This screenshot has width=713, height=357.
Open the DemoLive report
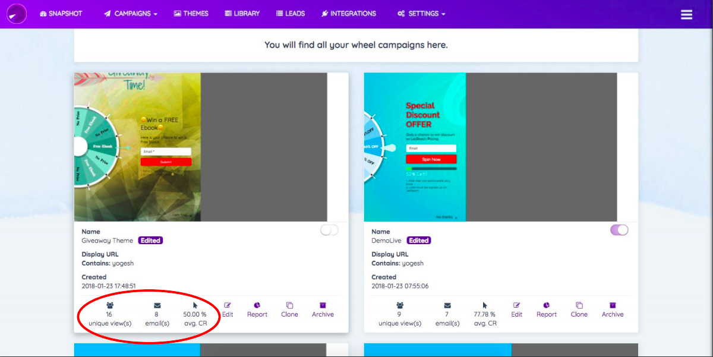click(547, 309)
